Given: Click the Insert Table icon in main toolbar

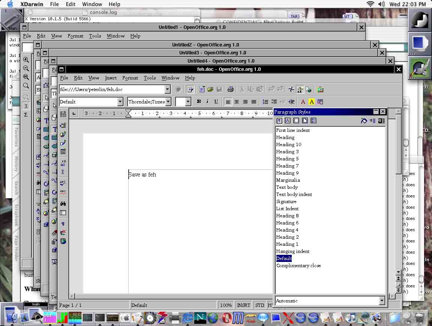Looking at the screenshot, I should coord(63,114).
